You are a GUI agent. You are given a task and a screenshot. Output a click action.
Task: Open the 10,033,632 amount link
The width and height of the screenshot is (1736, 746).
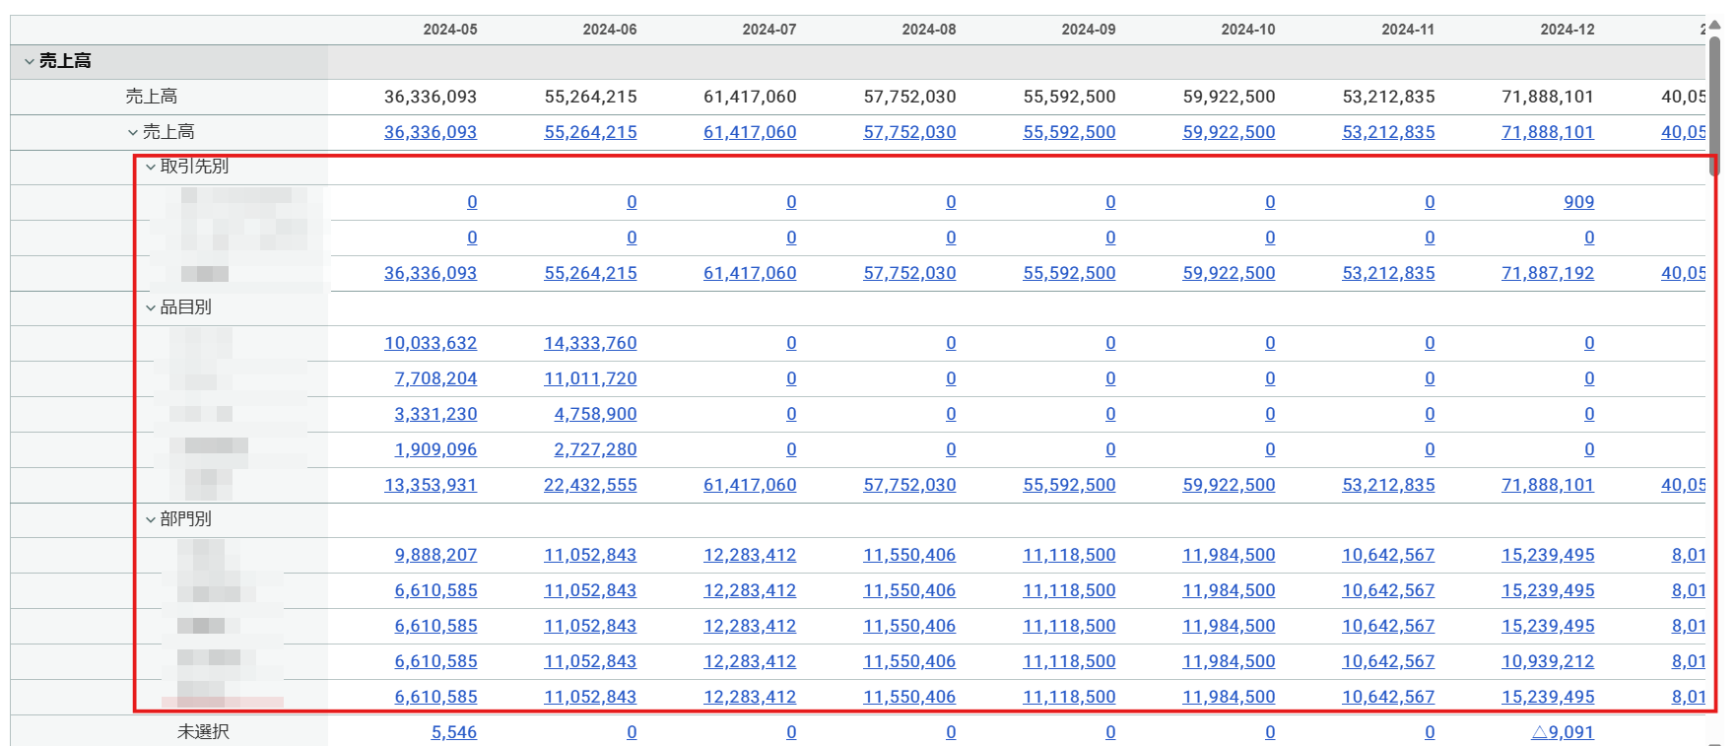click(431, 343)
